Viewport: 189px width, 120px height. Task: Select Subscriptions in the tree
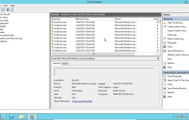coord(3,41)
